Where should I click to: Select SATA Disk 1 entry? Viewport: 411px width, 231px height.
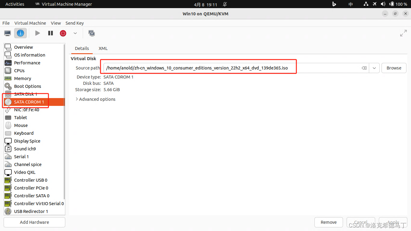click(x=34, y=94)
